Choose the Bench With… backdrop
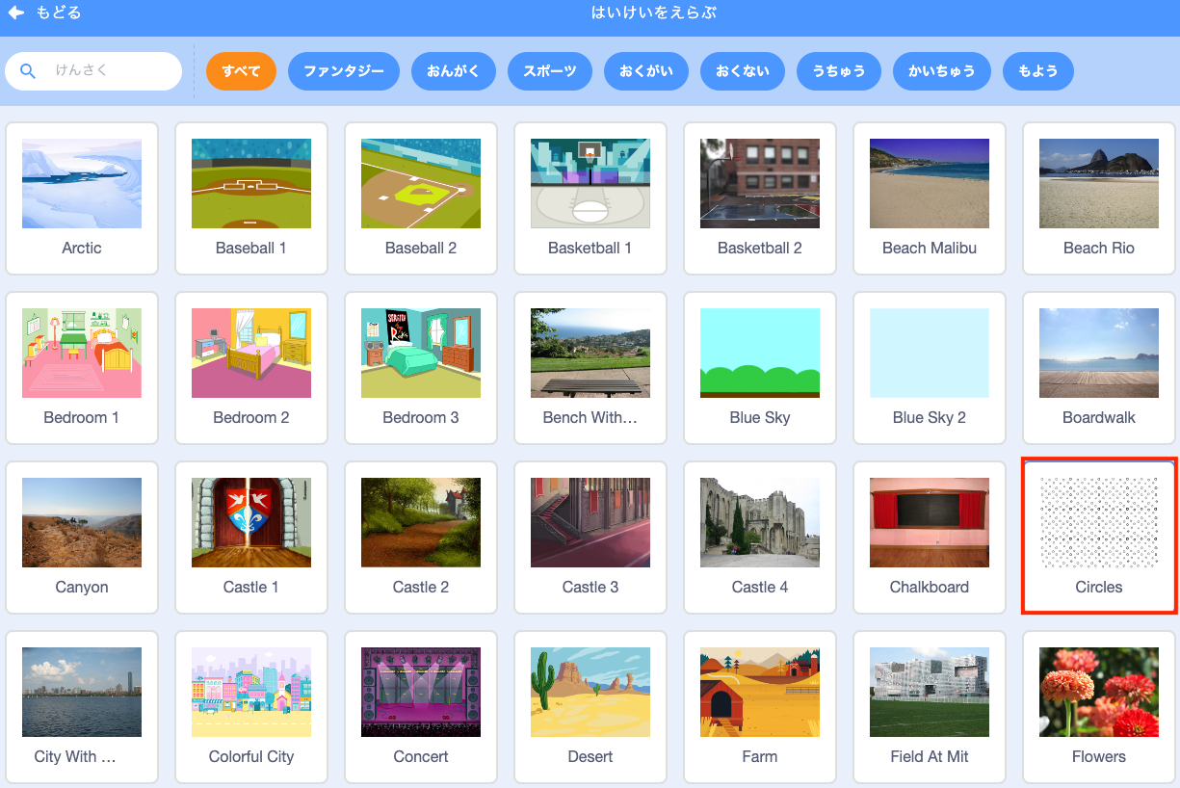 (590, 368)
